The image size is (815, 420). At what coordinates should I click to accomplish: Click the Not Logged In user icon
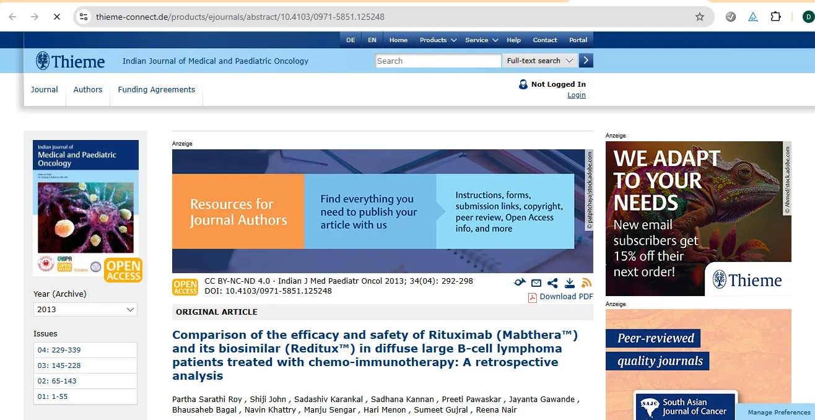[x=523, y=84]
